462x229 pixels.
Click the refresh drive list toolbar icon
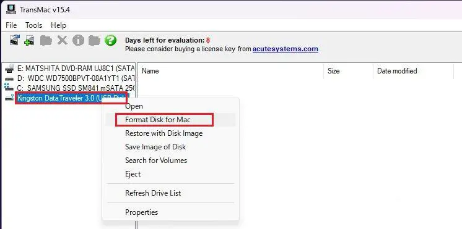tap(15, 40)
